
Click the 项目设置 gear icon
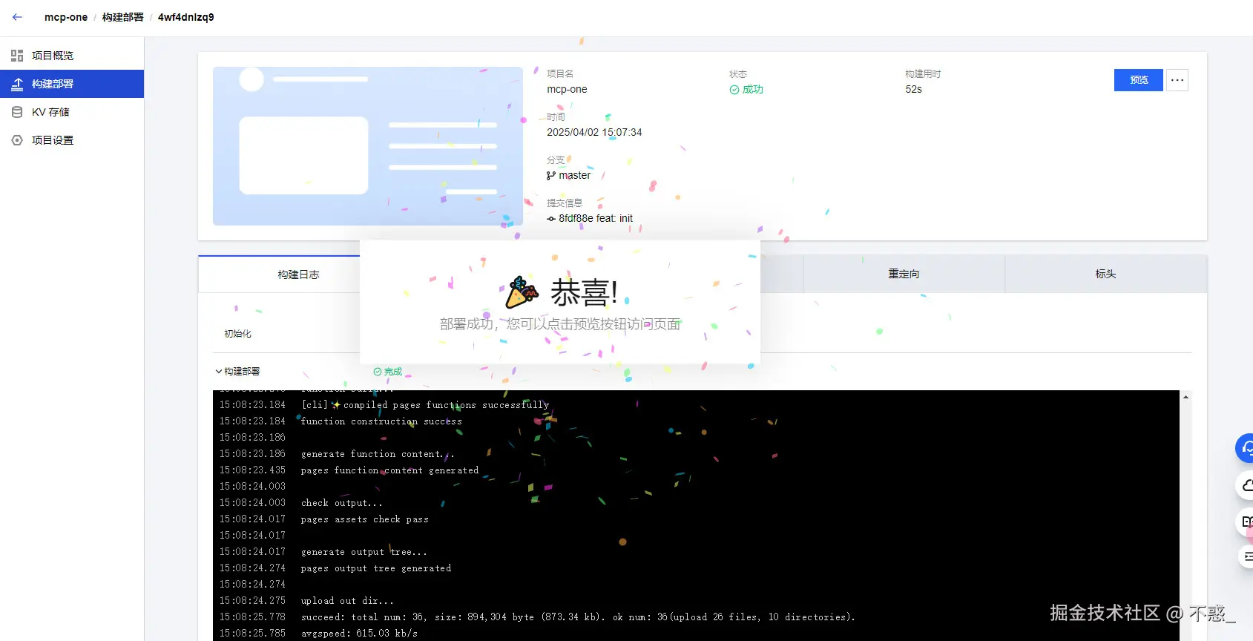tap(17, 140)
